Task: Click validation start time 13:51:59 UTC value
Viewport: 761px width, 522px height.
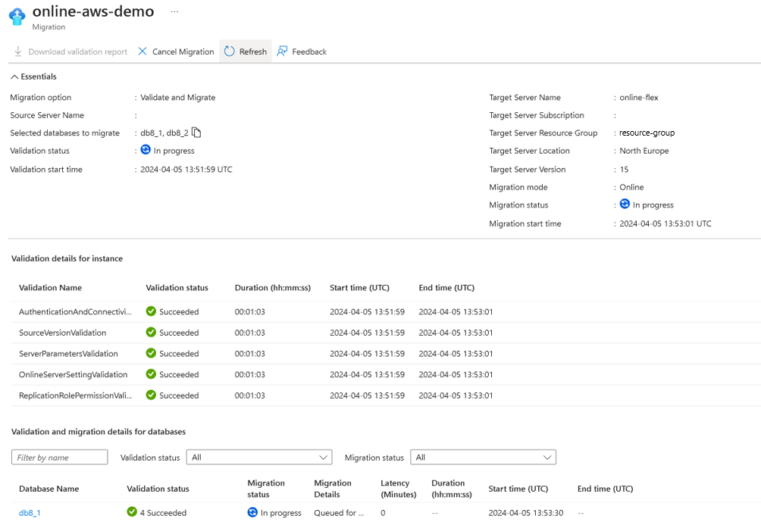Action: 186,169
